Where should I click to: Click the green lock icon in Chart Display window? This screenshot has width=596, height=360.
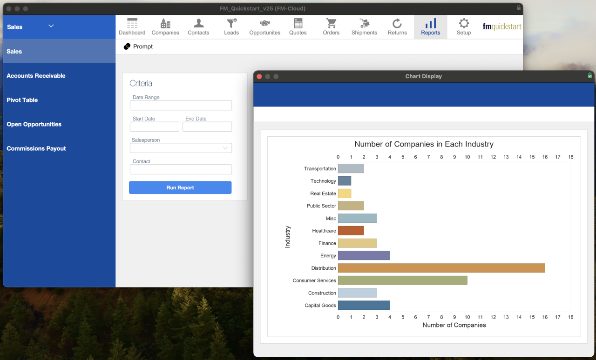[590, 75]
